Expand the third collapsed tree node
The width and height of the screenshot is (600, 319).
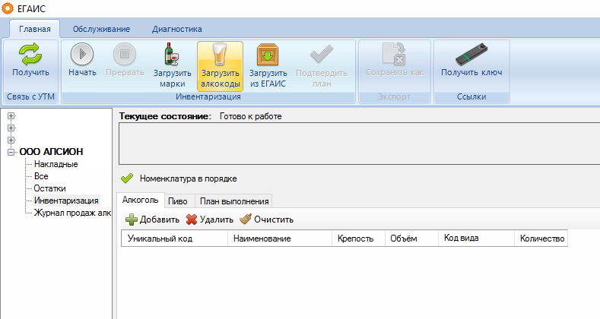11,141
